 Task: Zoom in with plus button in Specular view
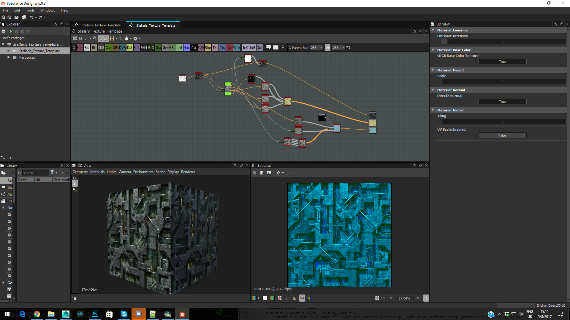coord(418,298)
